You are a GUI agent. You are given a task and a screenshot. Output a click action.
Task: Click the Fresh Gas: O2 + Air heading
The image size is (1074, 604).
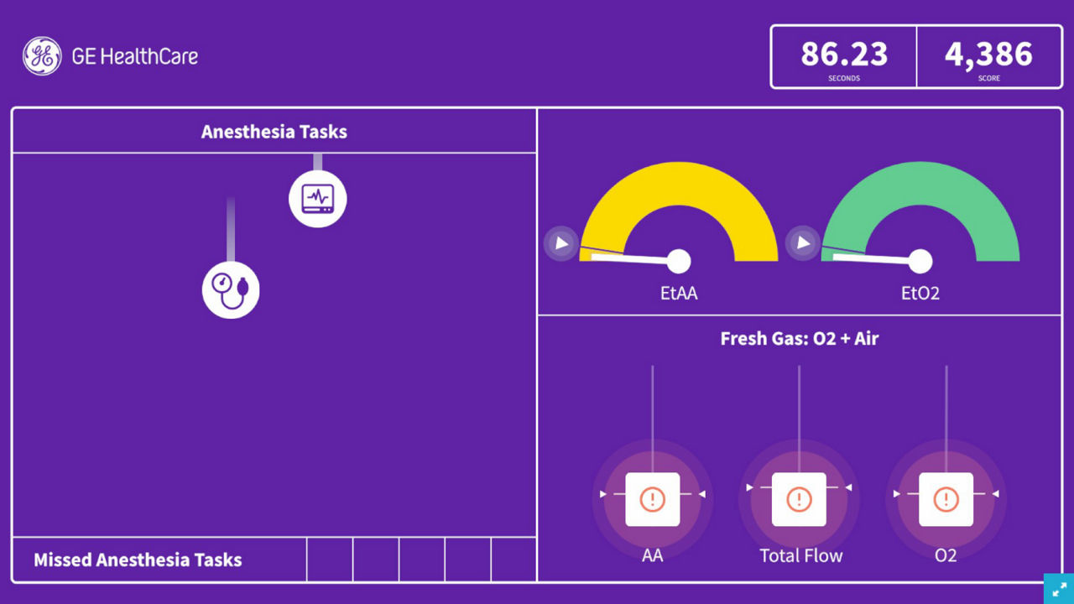800,338
